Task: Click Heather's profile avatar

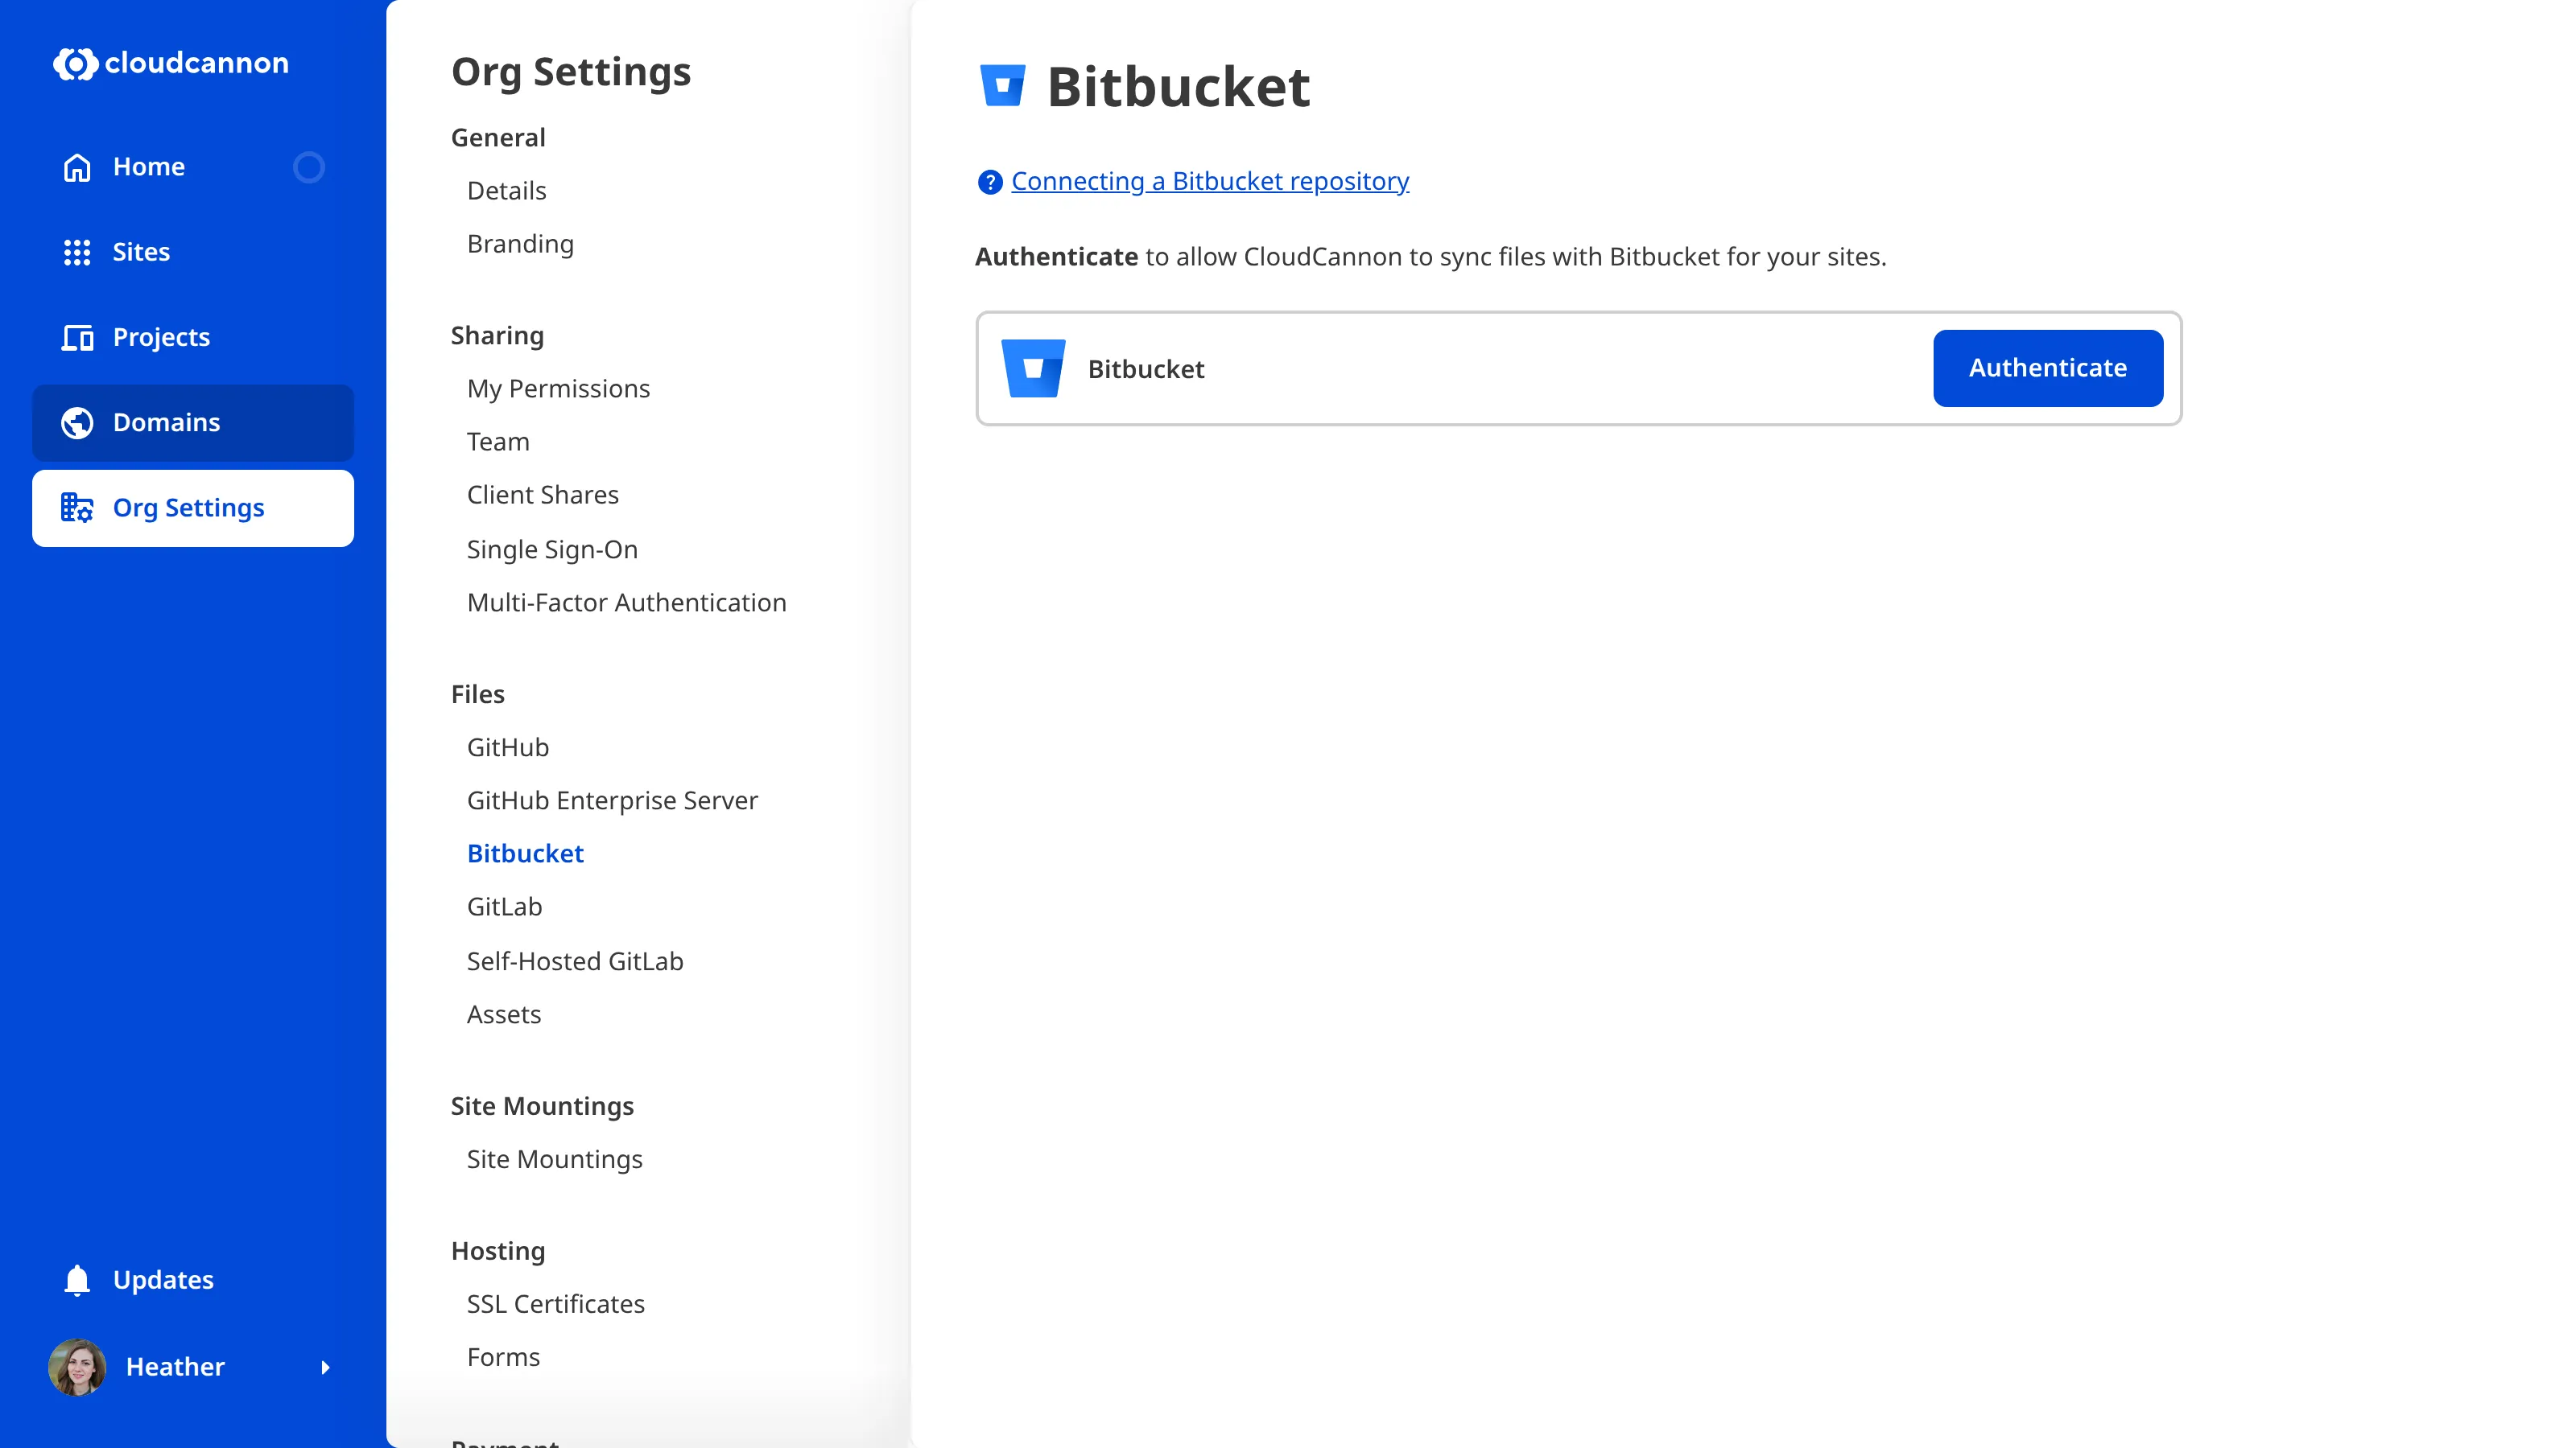Action: tap(77, 1367)
